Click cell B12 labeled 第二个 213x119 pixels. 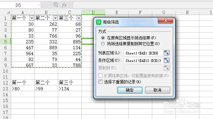point(46,83)
